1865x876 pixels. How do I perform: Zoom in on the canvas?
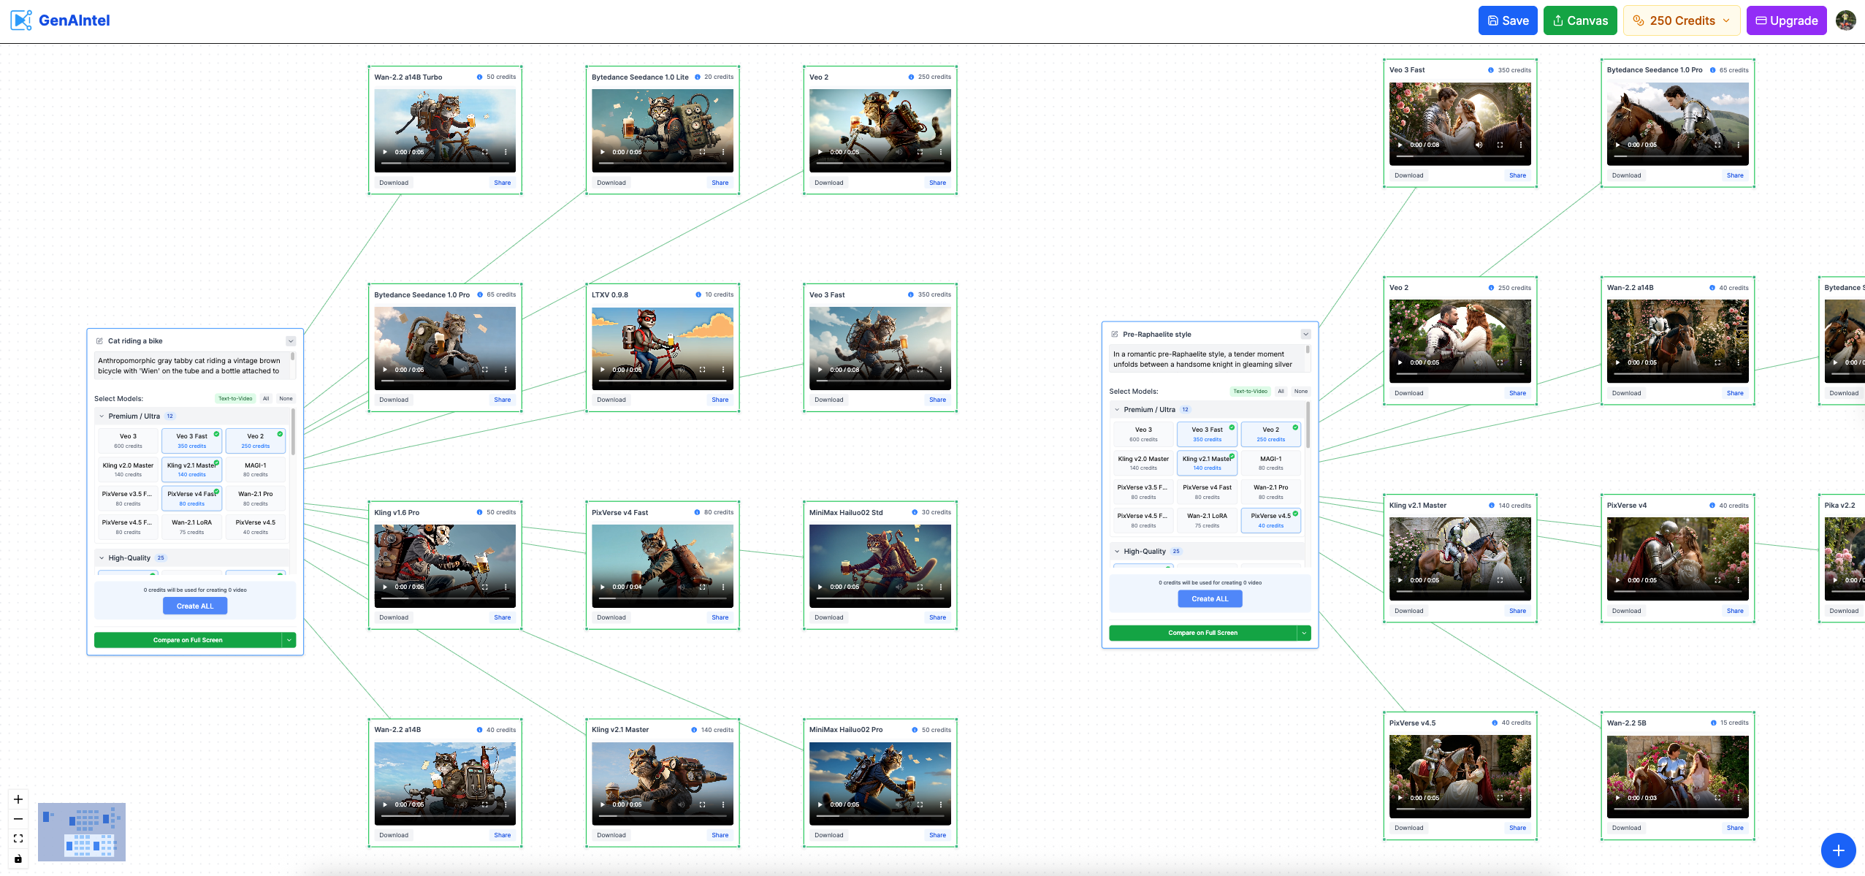tap(18, 799)
